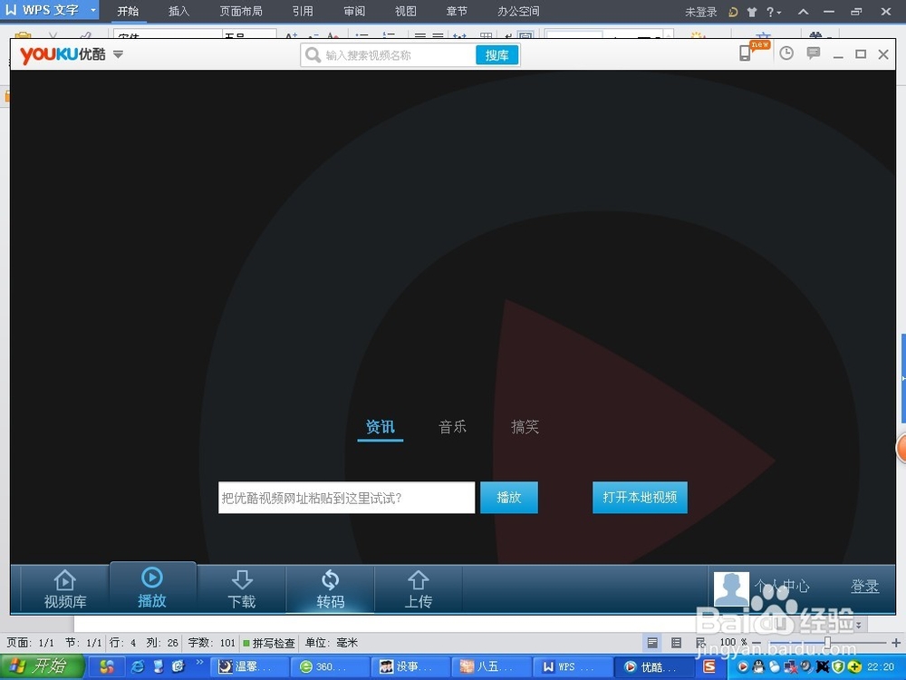Click the 22:20 system clock
Screen dimensions: 906x680
click(882, 666)
